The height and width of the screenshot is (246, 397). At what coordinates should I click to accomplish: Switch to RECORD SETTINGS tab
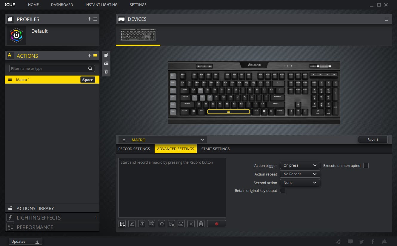coord(134,149)
